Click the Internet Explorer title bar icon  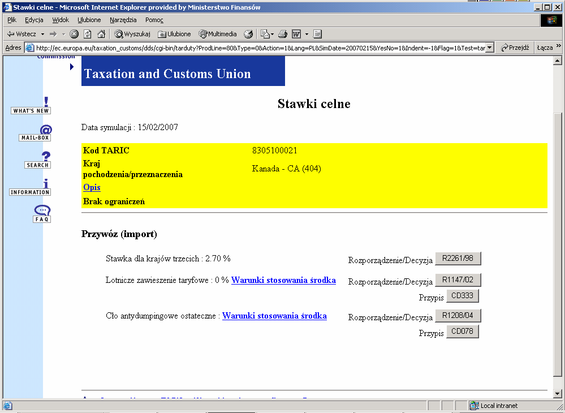pos(7,7)
